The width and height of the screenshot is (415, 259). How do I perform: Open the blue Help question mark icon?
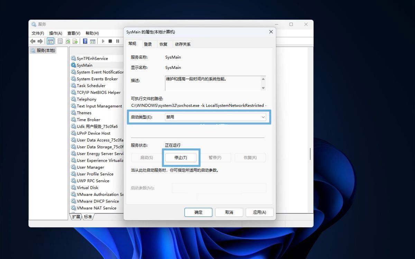tap(85, 41)
